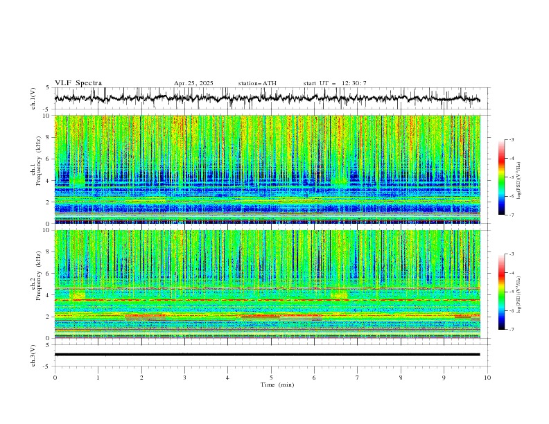Click the "6" tick on the time axis

314,378
